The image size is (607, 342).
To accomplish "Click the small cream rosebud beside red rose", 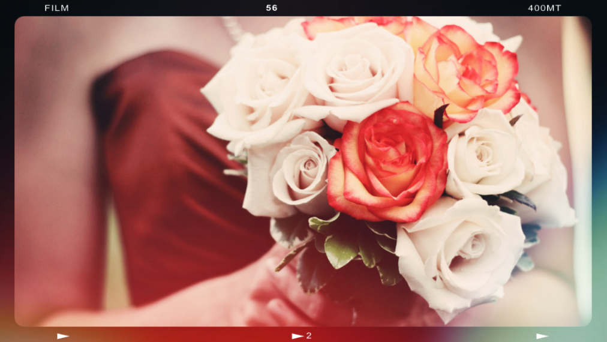I will [300, 171].
